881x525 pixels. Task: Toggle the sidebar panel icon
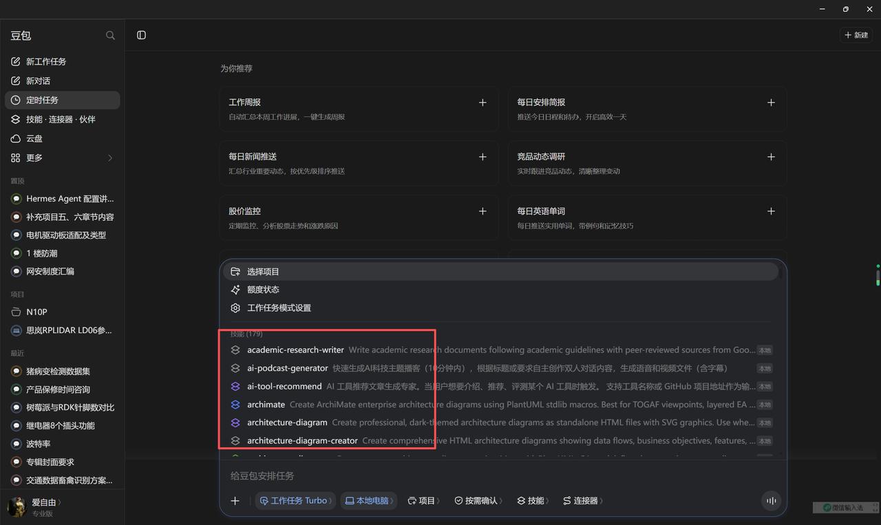[141, 35]
